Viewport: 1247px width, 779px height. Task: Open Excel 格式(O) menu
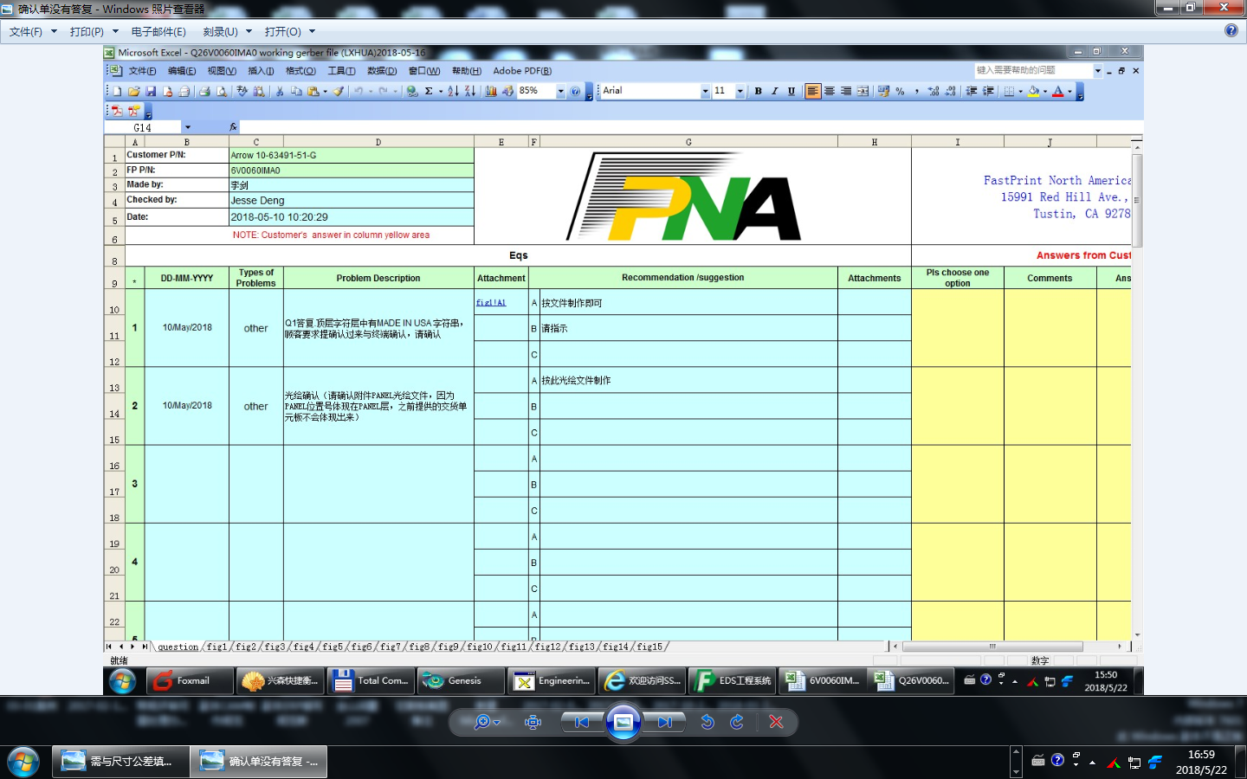click(x=300, y=71)
